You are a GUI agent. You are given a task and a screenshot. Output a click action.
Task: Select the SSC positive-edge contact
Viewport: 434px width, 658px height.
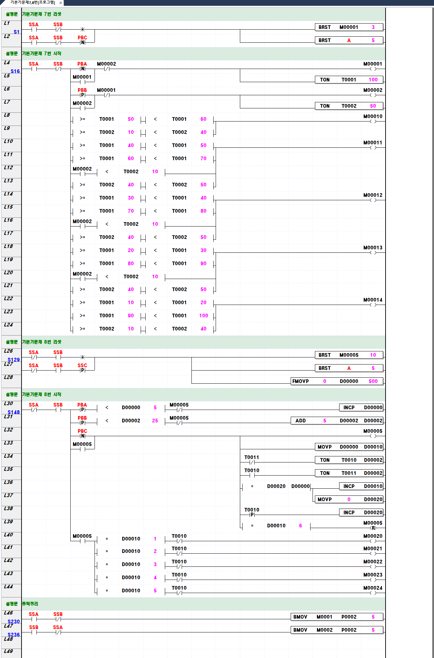(x=82, y=370)
